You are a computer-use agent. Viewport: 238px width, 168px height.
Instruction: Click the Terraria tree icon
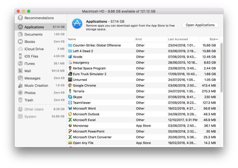click(70, 91)
